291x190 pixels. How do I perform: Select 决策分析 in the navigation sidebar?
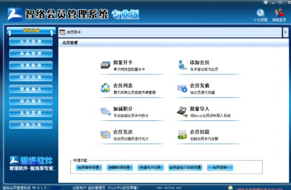[x=31, y=125]
